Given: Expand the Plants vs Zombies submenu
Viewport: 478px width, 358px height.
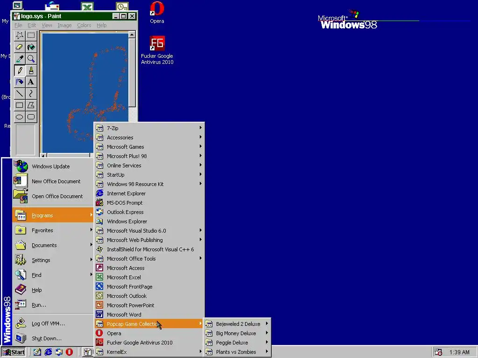Looking at the screenshot, I should tap(237, 352).
